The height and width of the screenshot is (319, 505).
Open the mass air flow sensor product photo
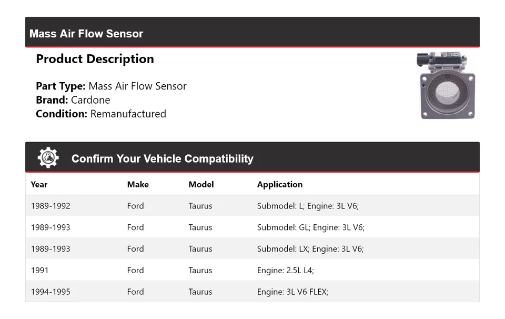click(447, 85)
